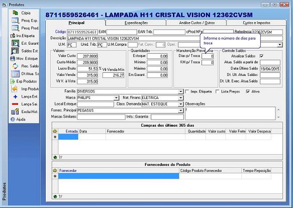Click gear icon in Compras grid header

[x=55, y=131]
